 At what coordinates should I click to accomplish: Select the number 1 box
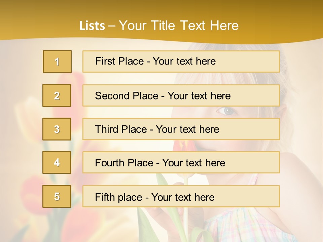pyautogui.click(x=57, y=62)
